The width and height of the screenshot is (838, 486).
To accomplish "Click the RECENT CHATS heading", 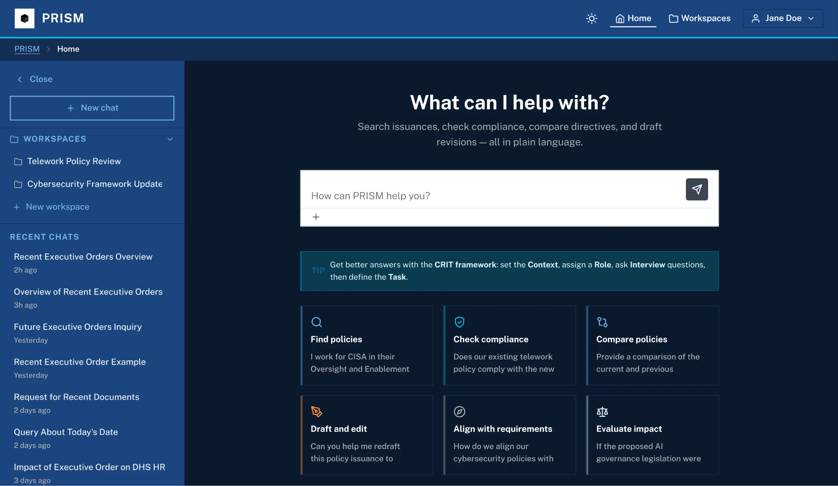I will click(x=44, y=237).
